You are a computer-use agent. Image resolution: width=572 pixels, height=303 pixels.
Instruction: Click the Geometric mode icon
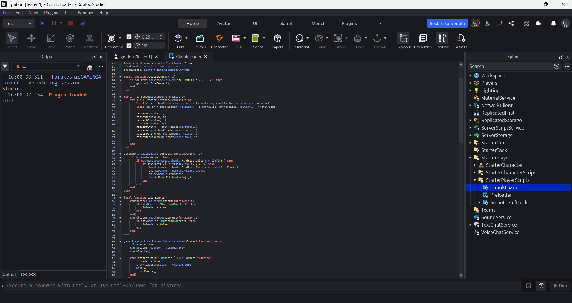pos(112,38)
